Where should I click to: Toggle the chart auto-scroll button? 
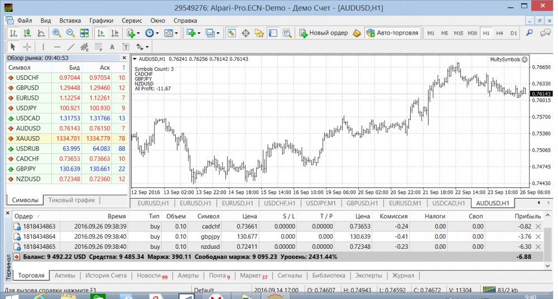pyautogui.click(x=100, y=33)
